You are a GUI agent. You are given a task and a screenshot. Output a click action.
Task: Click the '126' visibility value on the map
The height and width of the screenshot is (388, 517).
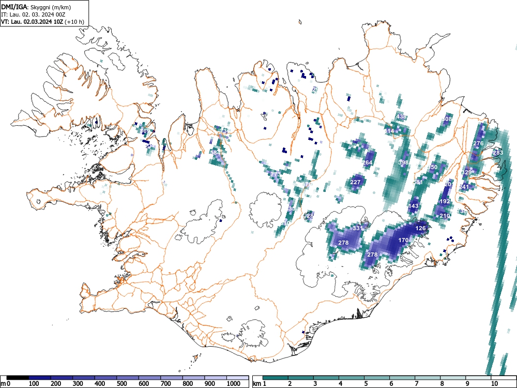420,228
